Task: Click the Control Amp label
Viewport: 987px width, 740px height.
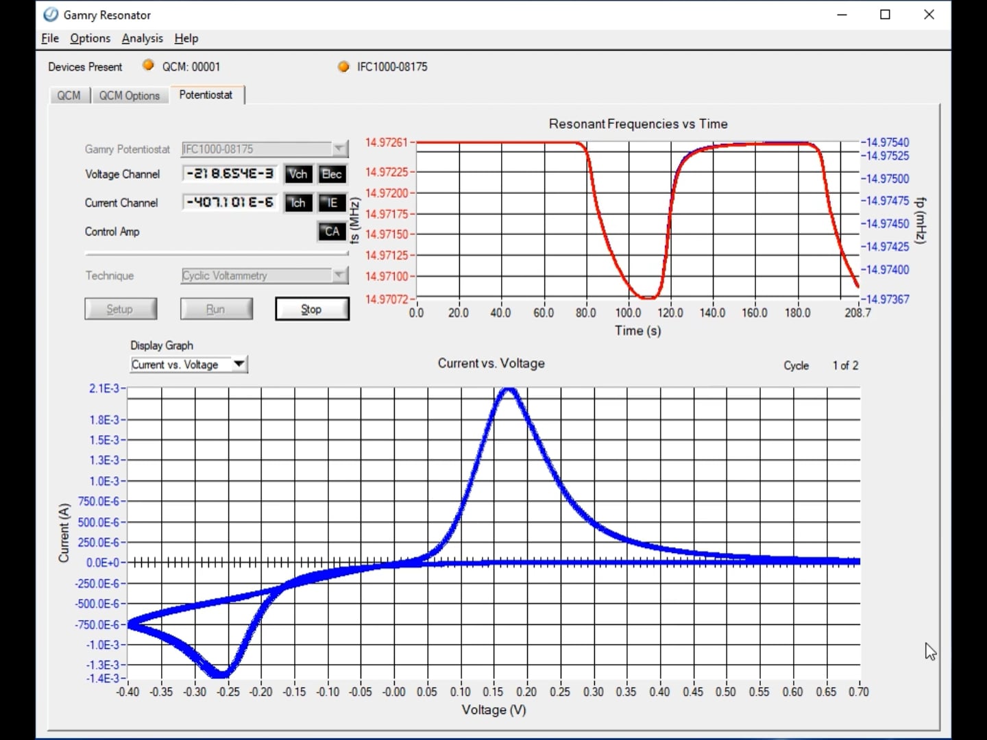Action: [x=112, y=232]
